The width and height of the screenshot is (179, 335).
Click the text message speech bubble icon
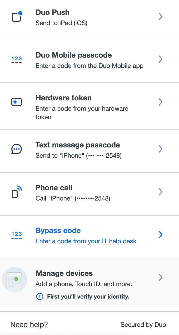(x=17, y=149)
